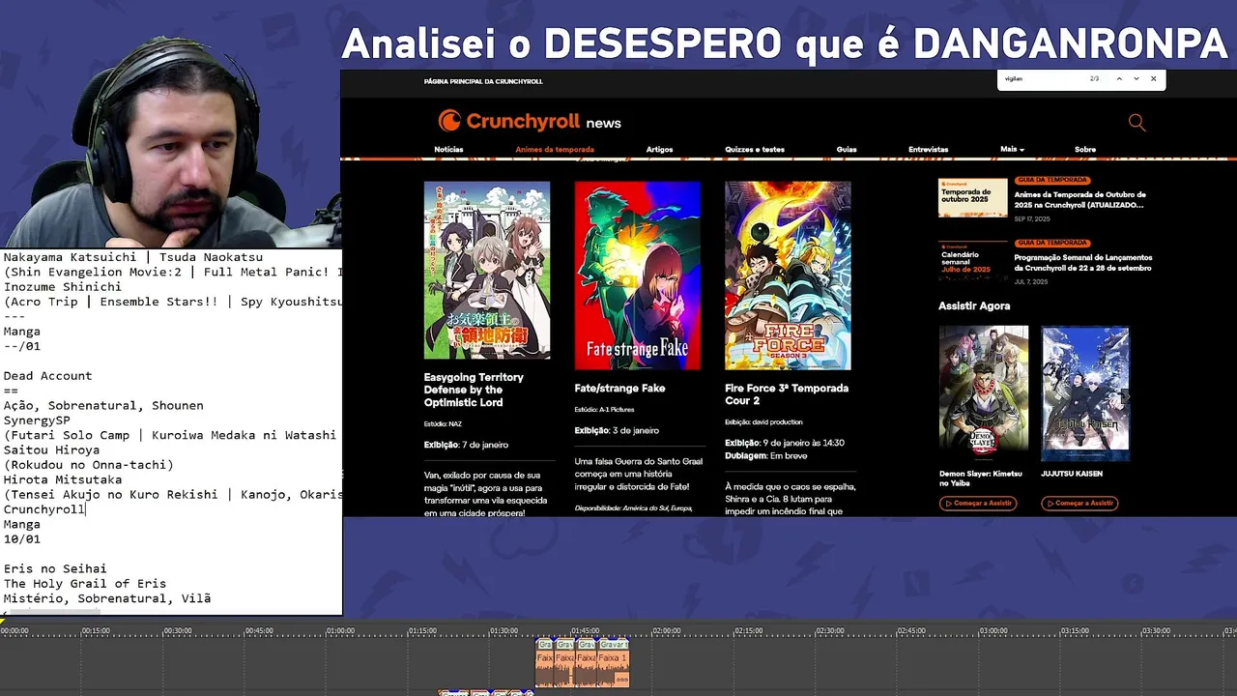Close the find-in-page bar
The image size is (1237, 696).
[x=1153, y=78]
